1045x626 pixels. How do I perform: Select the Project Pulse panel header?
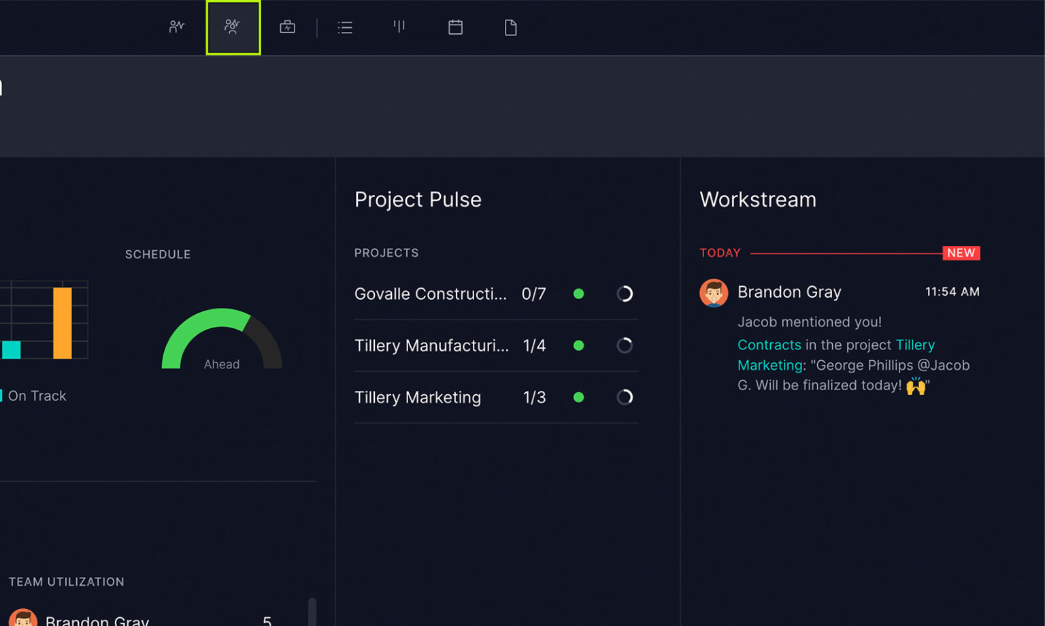click(418, 199)
